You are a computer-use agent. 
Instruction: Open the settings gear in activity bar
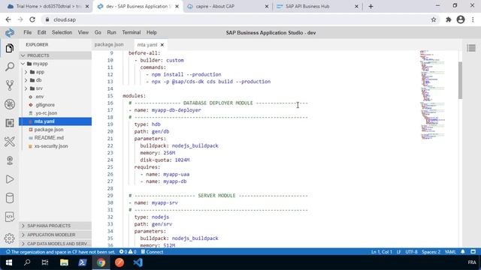coord(10,238)
